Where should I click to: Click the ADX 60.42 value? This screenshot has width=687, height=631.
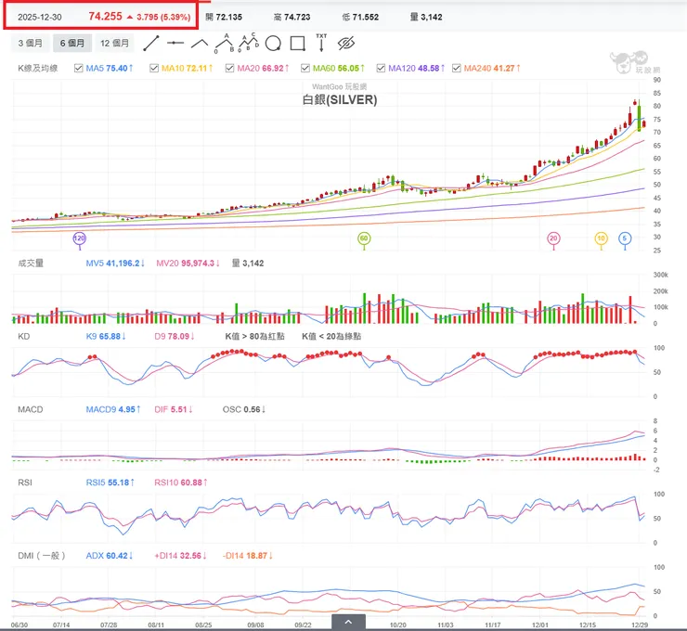click(x=110, y=556)
